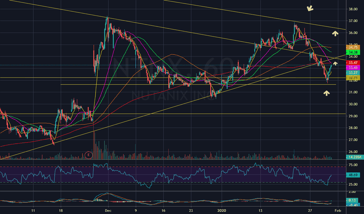This screenshot has width=364, height=214.
Task: Select the orange 34.75 moving average price label
Action: pos(353,47)
